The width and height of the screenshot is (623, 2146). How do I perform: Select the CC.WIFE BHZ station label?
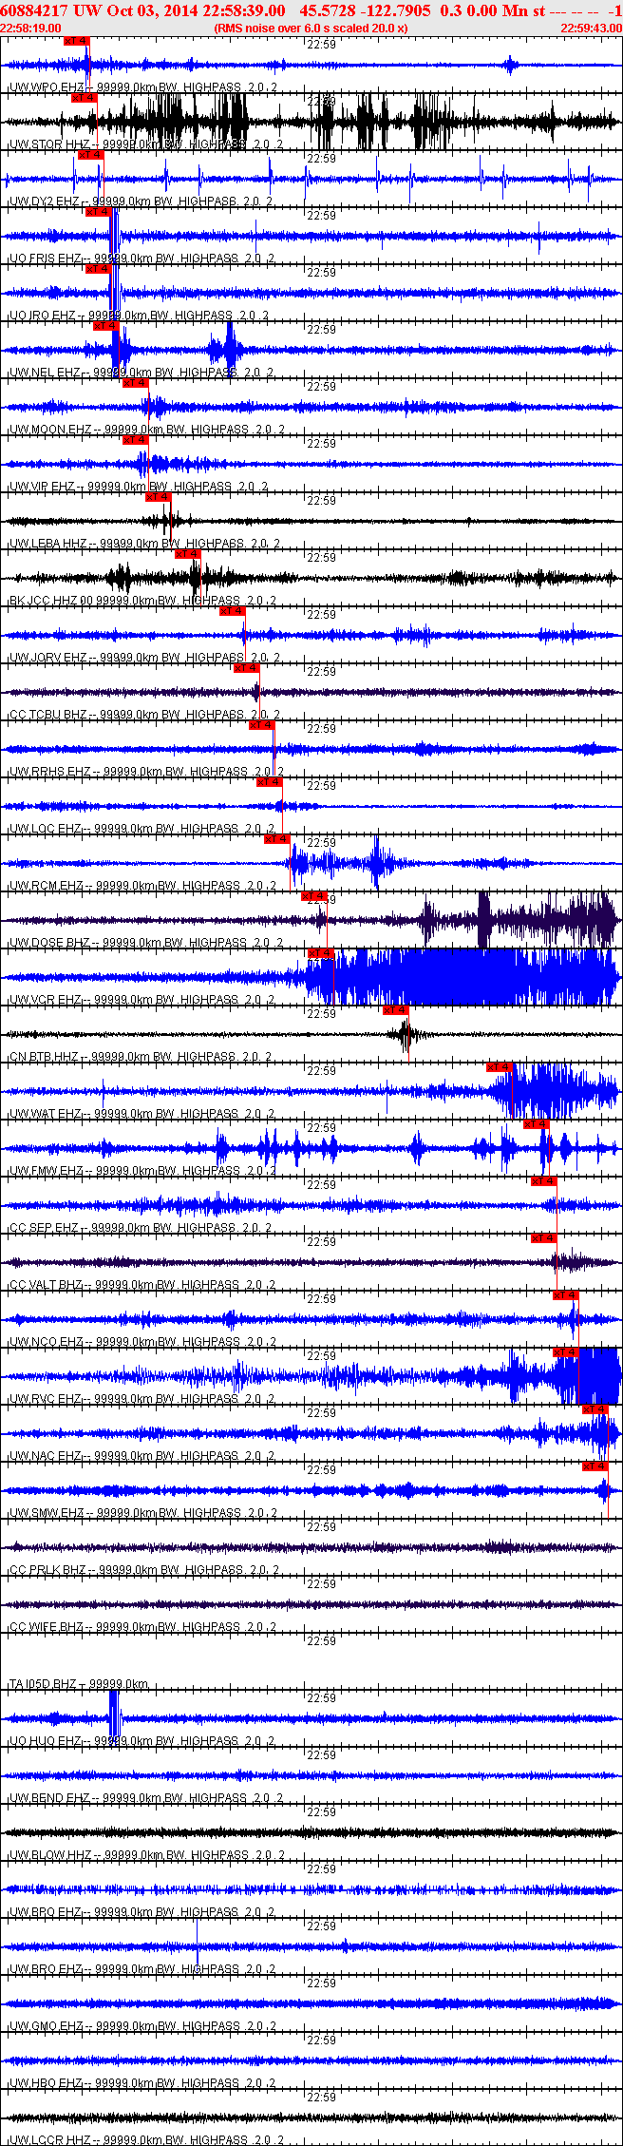47,1627
